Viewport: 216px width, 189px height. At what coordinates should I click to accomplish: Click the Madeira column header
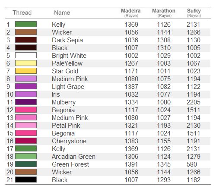131,13
